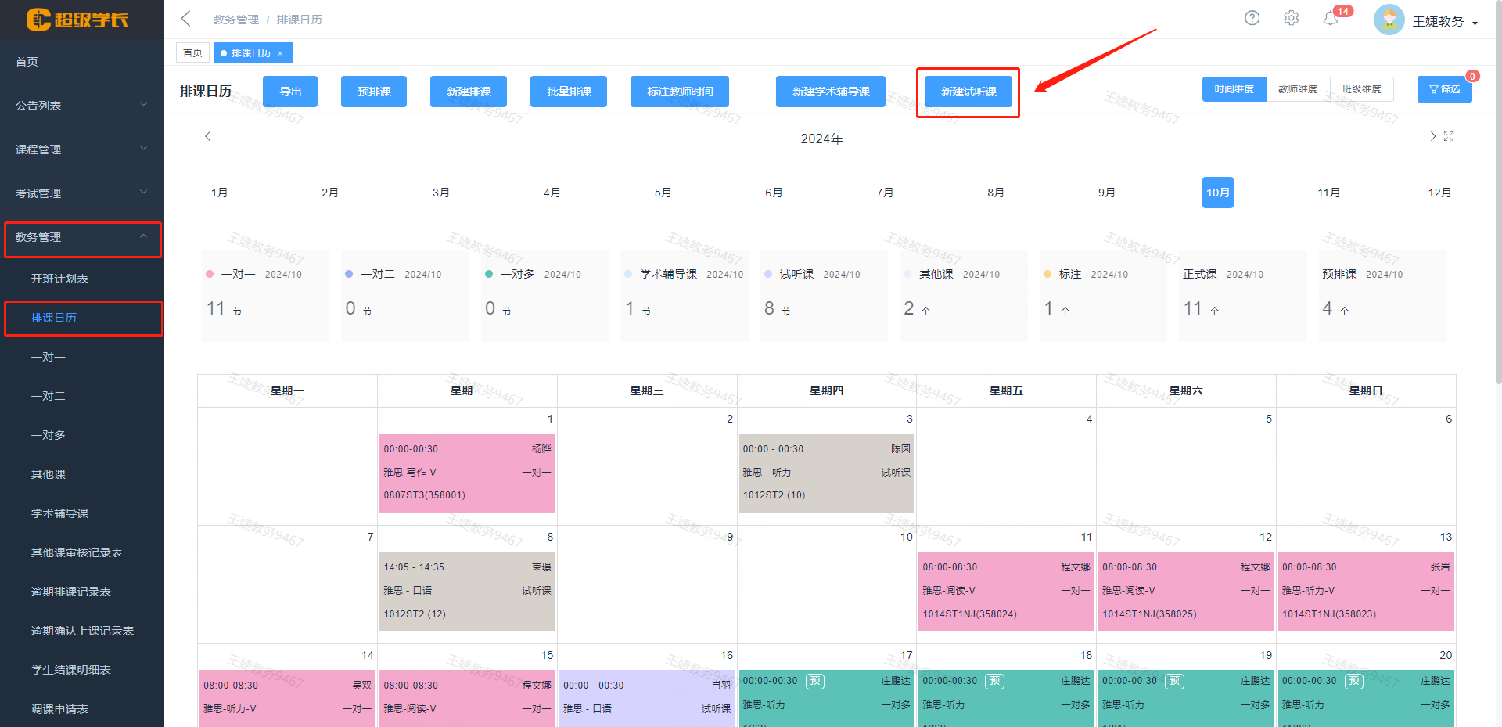Click the back arrow beside the breadcrumb
The image size is (1502, 727).
(x=185, y=19)
